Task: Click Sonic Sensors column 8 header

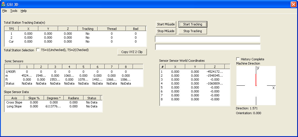Action: click(x=126, y=67)
